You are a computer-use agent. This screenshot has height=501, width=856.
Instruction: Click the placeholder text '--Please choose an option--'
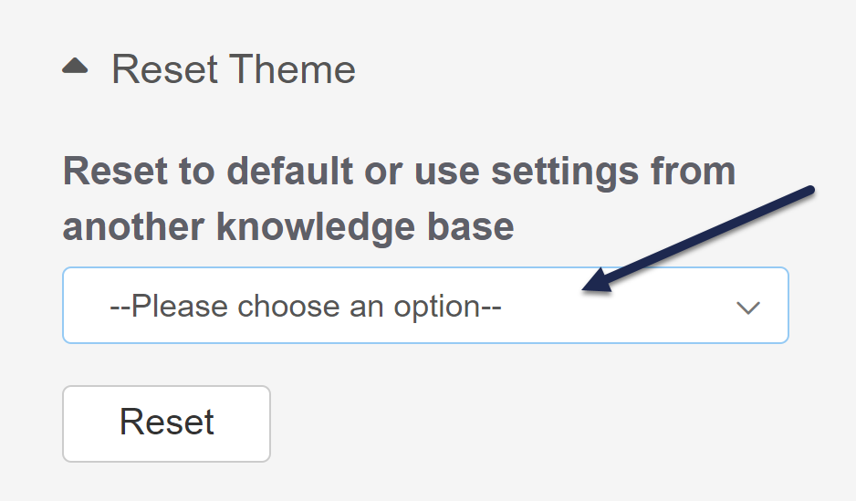pos(306,307)
